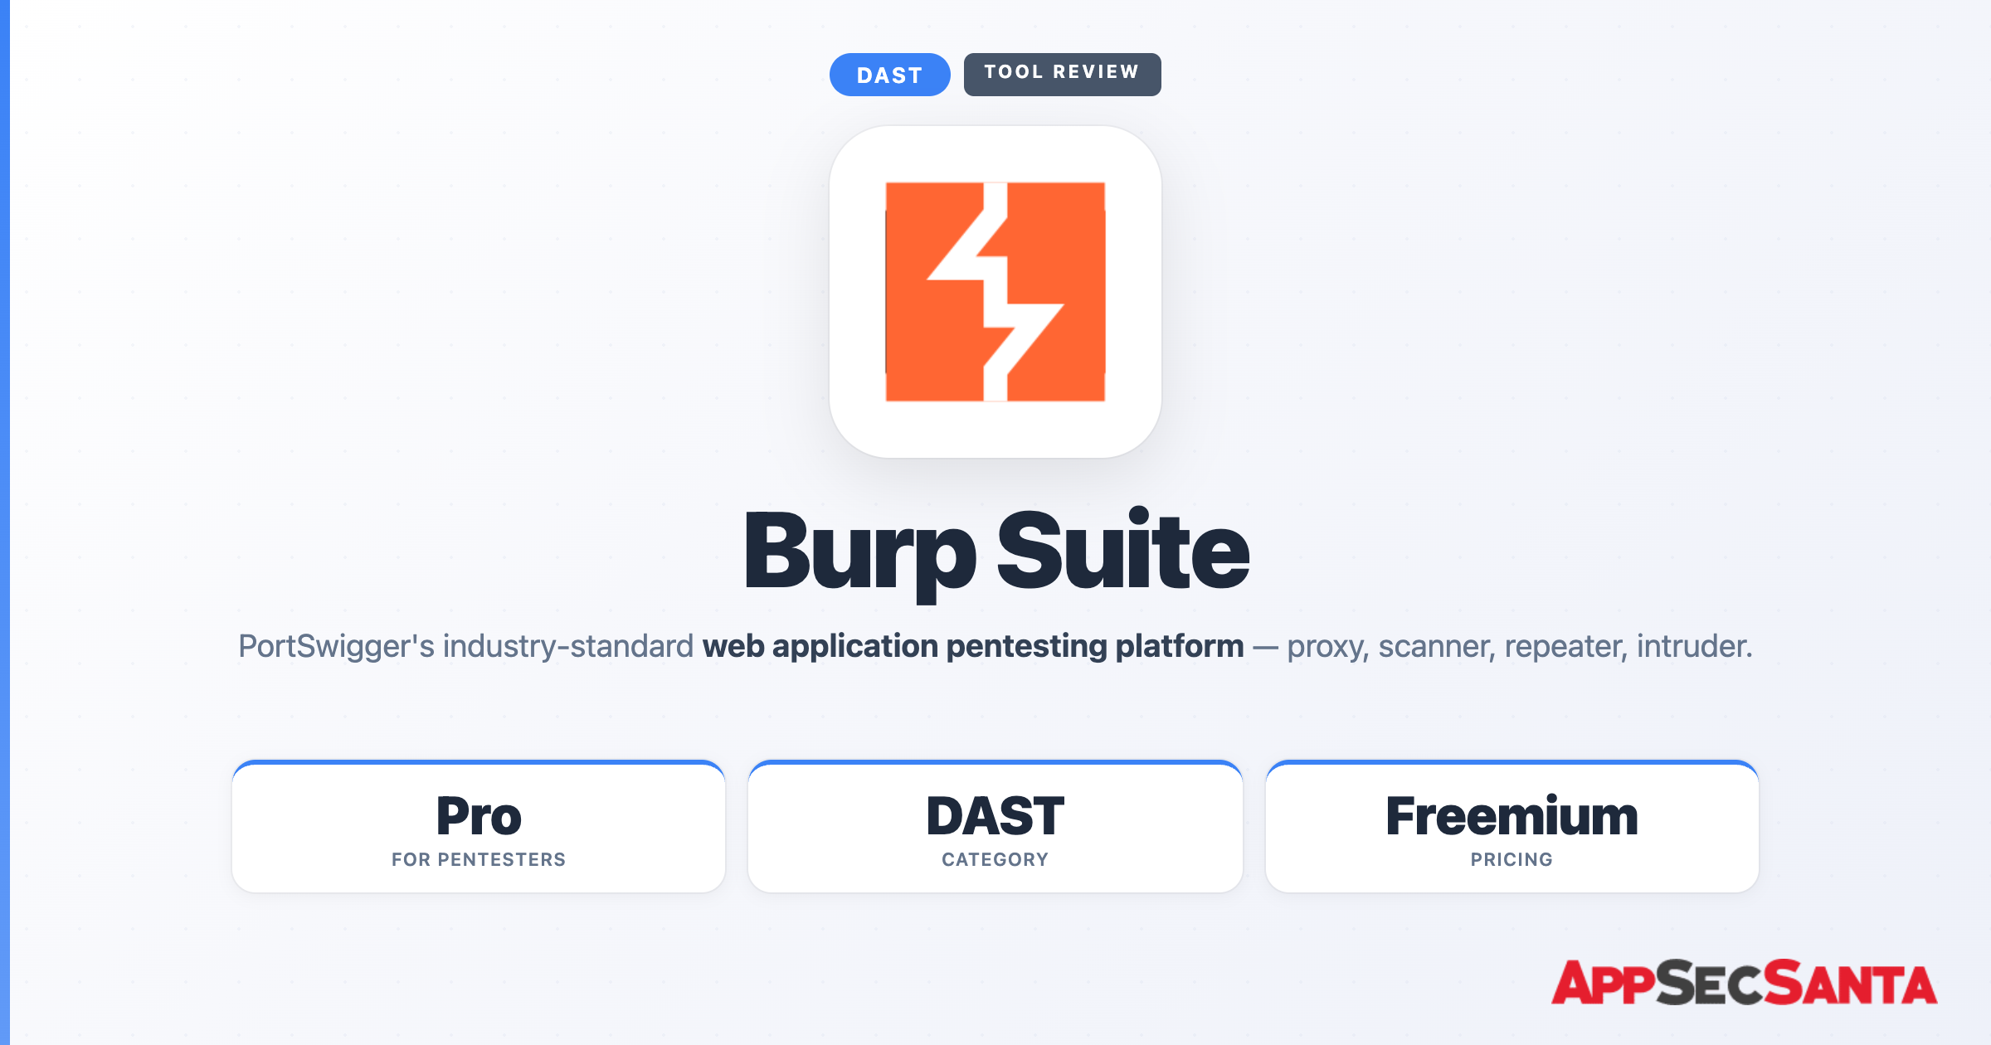
Task: Click the Freemium pricing card
Action: click(x=1512, y=827)
